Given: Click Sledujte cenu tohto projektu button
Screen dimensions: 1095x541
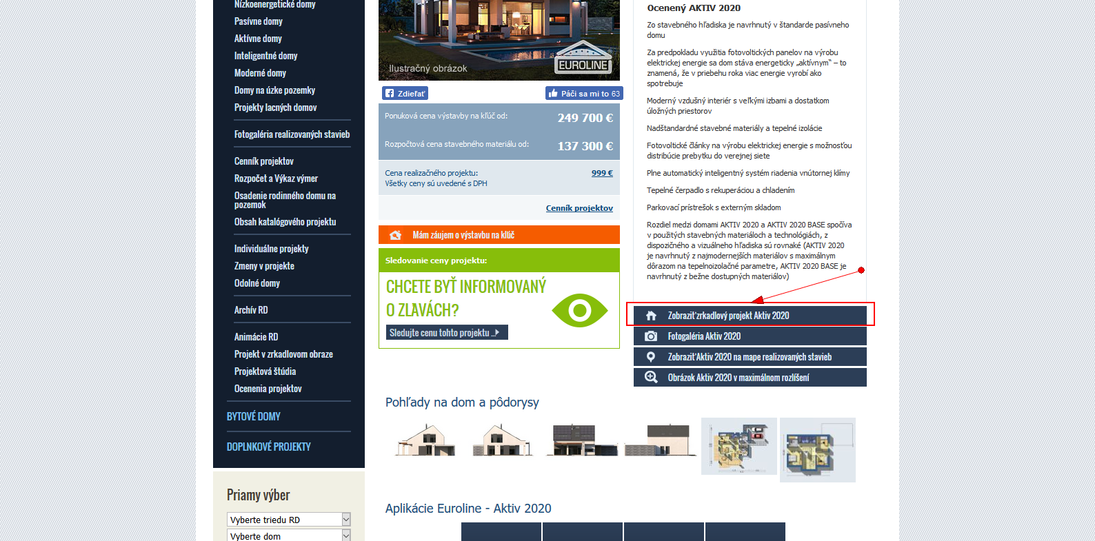Looking at the screenshot, I should coord(447,332).
